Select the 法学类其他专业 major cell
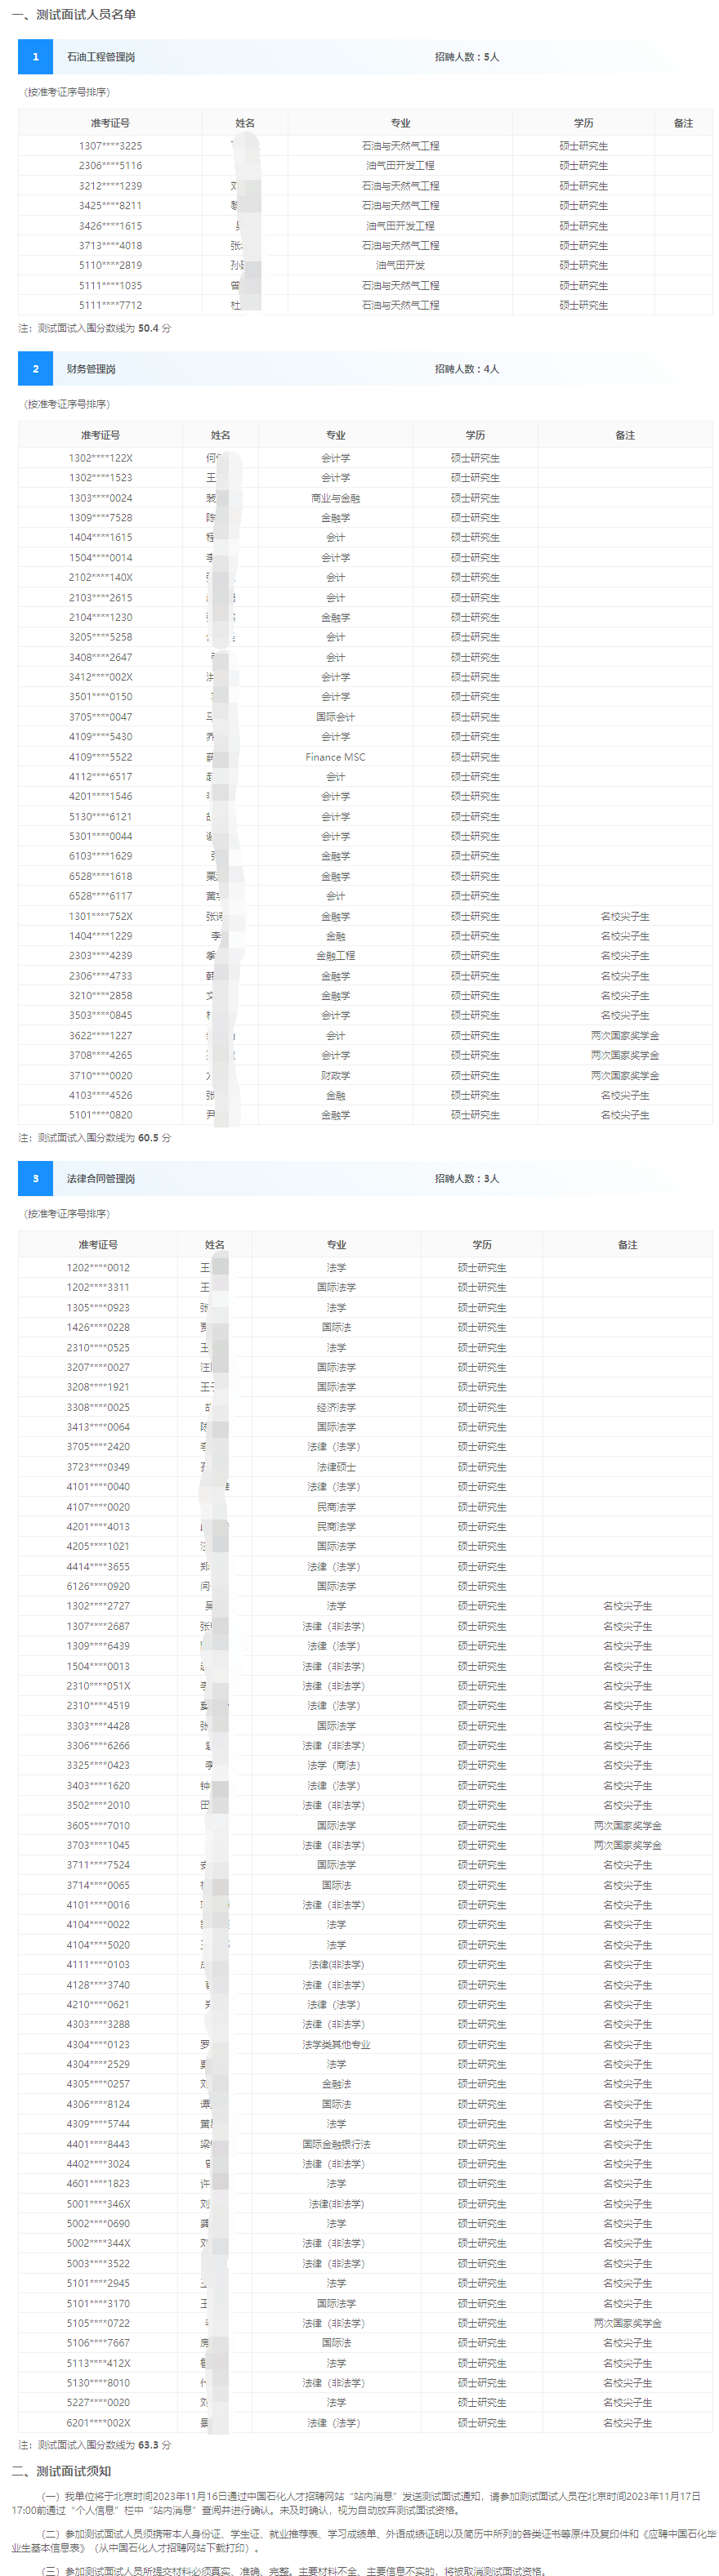 pyautogui.click(x=336, y=2044)
